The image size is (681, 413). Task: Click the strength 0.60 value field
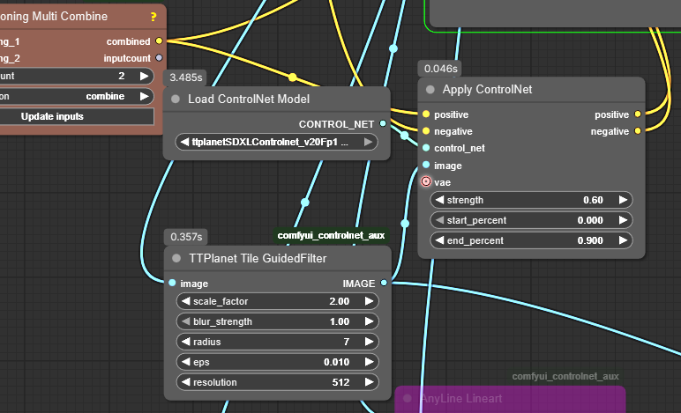pos(531,200)
